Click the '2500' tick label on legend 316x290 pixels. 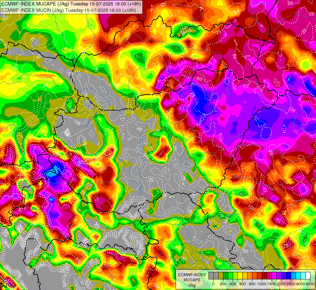point(291,284)
